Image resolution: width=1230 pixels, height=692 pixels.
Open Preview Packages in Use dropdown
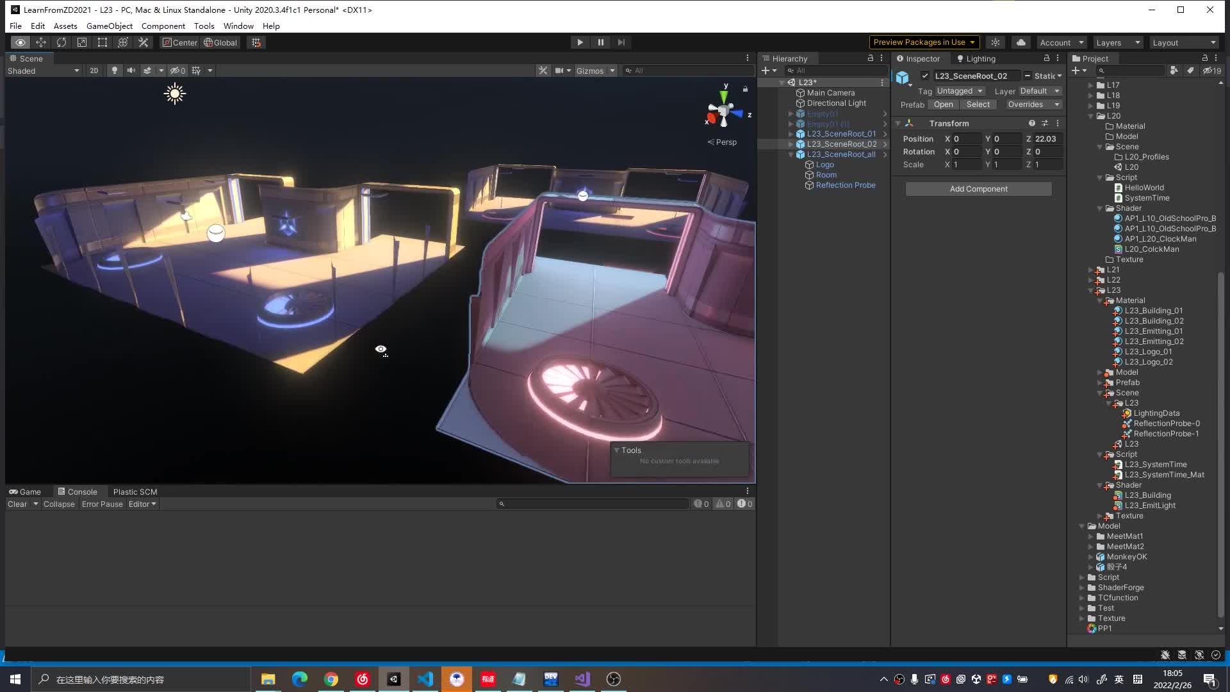924,42
